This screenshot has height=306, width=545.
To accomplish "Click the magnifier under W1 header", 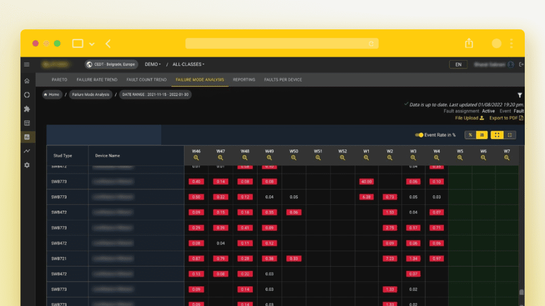I will click(x=366, y=158).
